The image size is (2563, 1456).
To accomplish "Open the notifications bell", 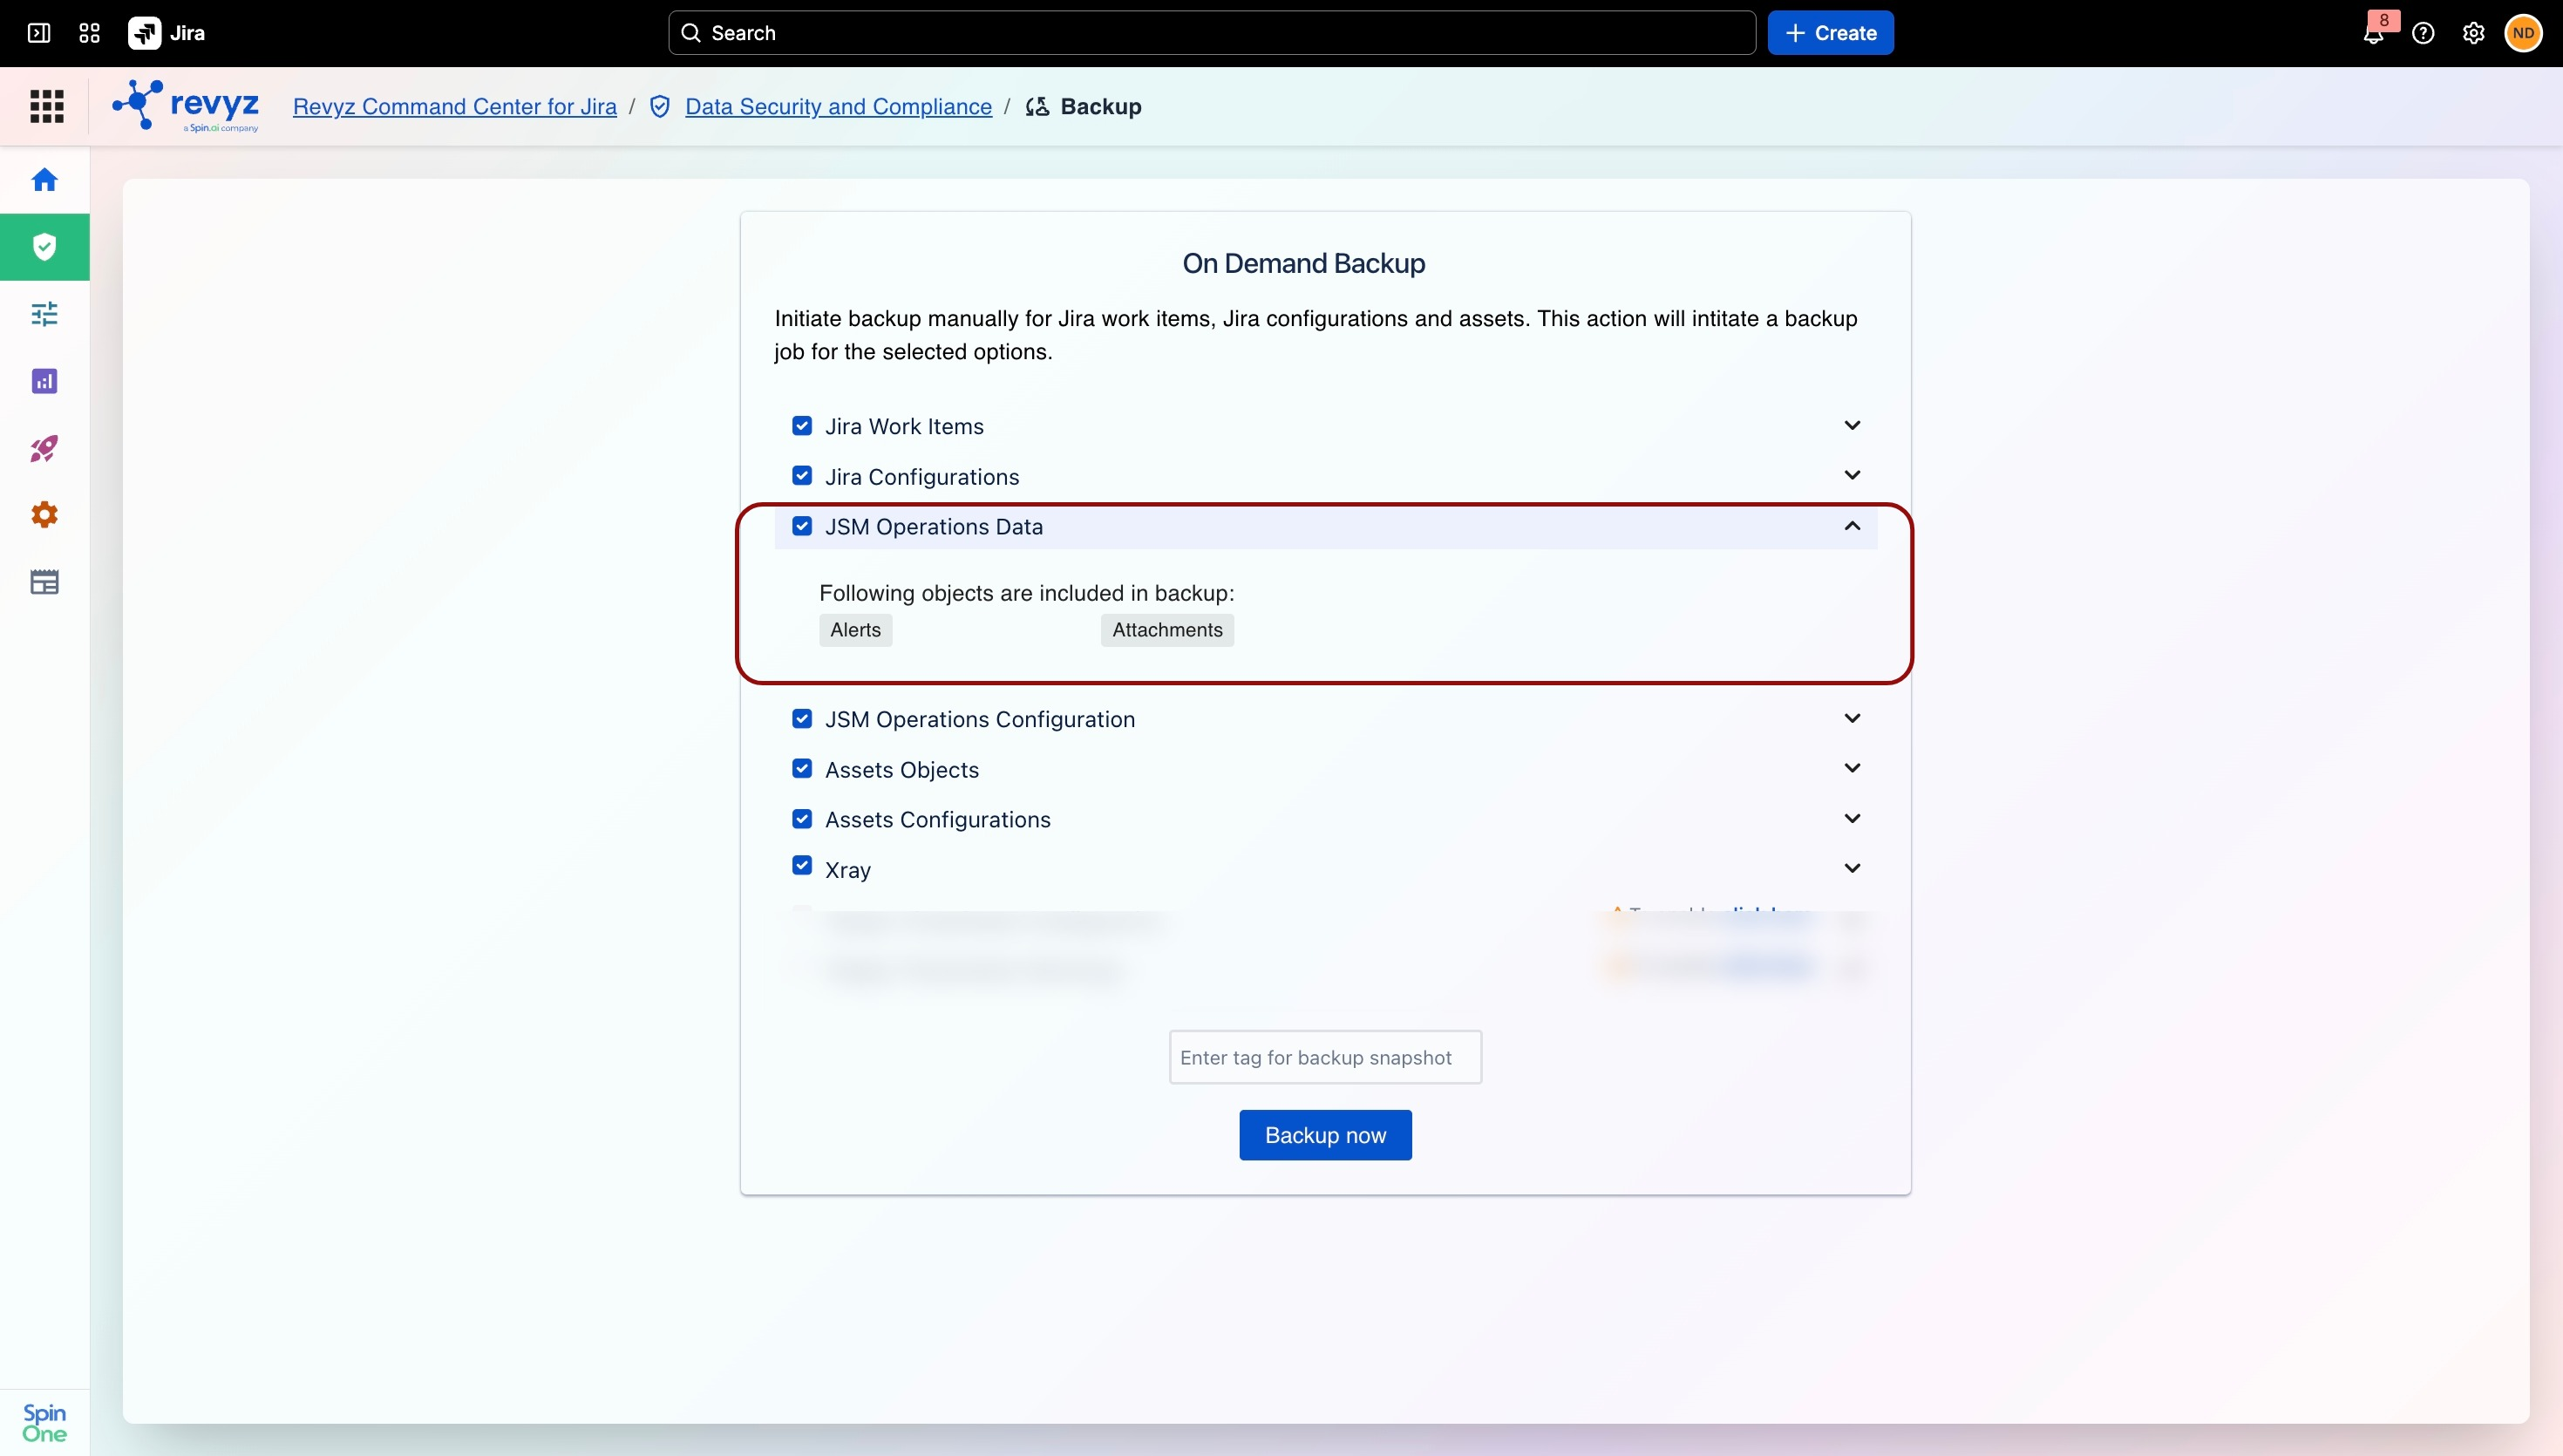I will tap(2374, 33).
